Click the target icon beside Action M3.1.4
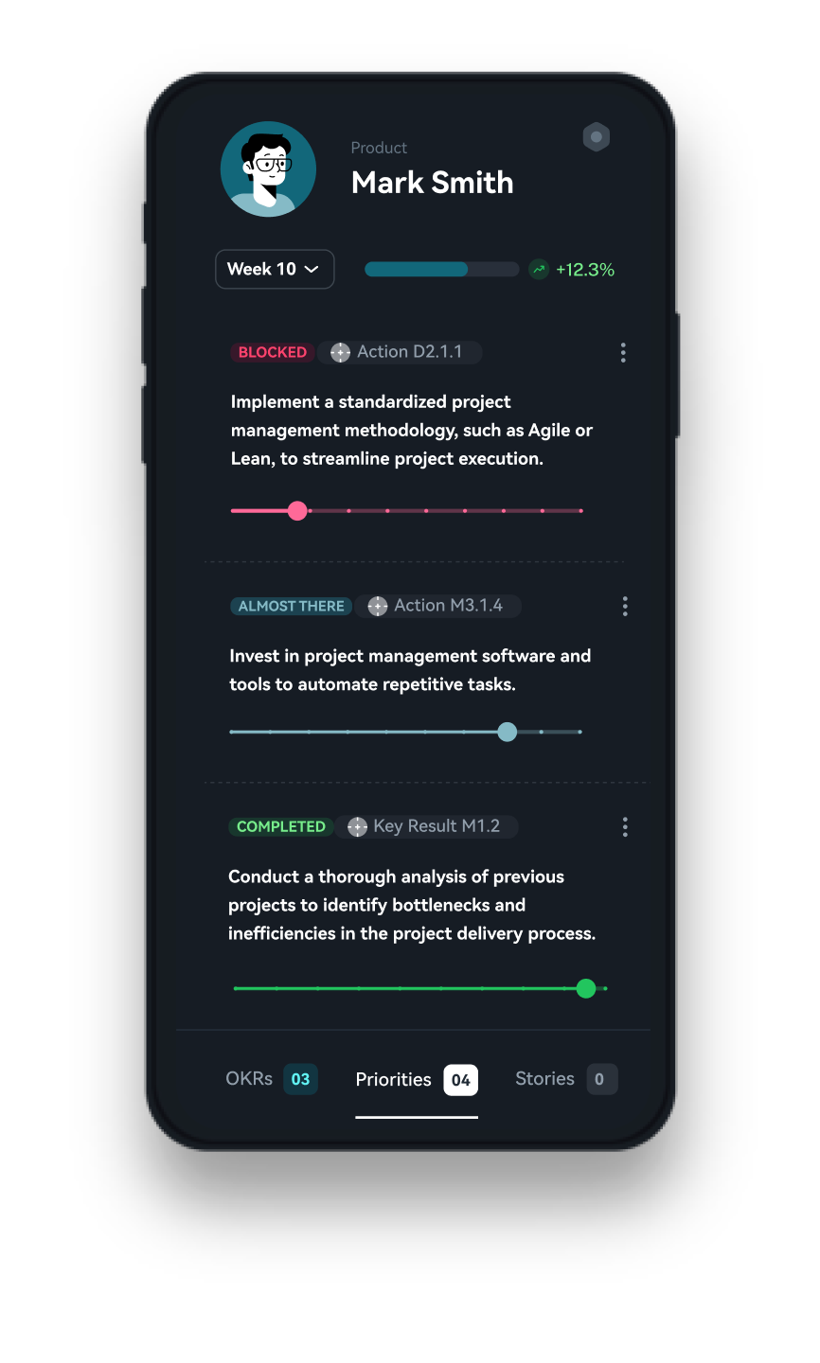 click(x=378, y=607)
